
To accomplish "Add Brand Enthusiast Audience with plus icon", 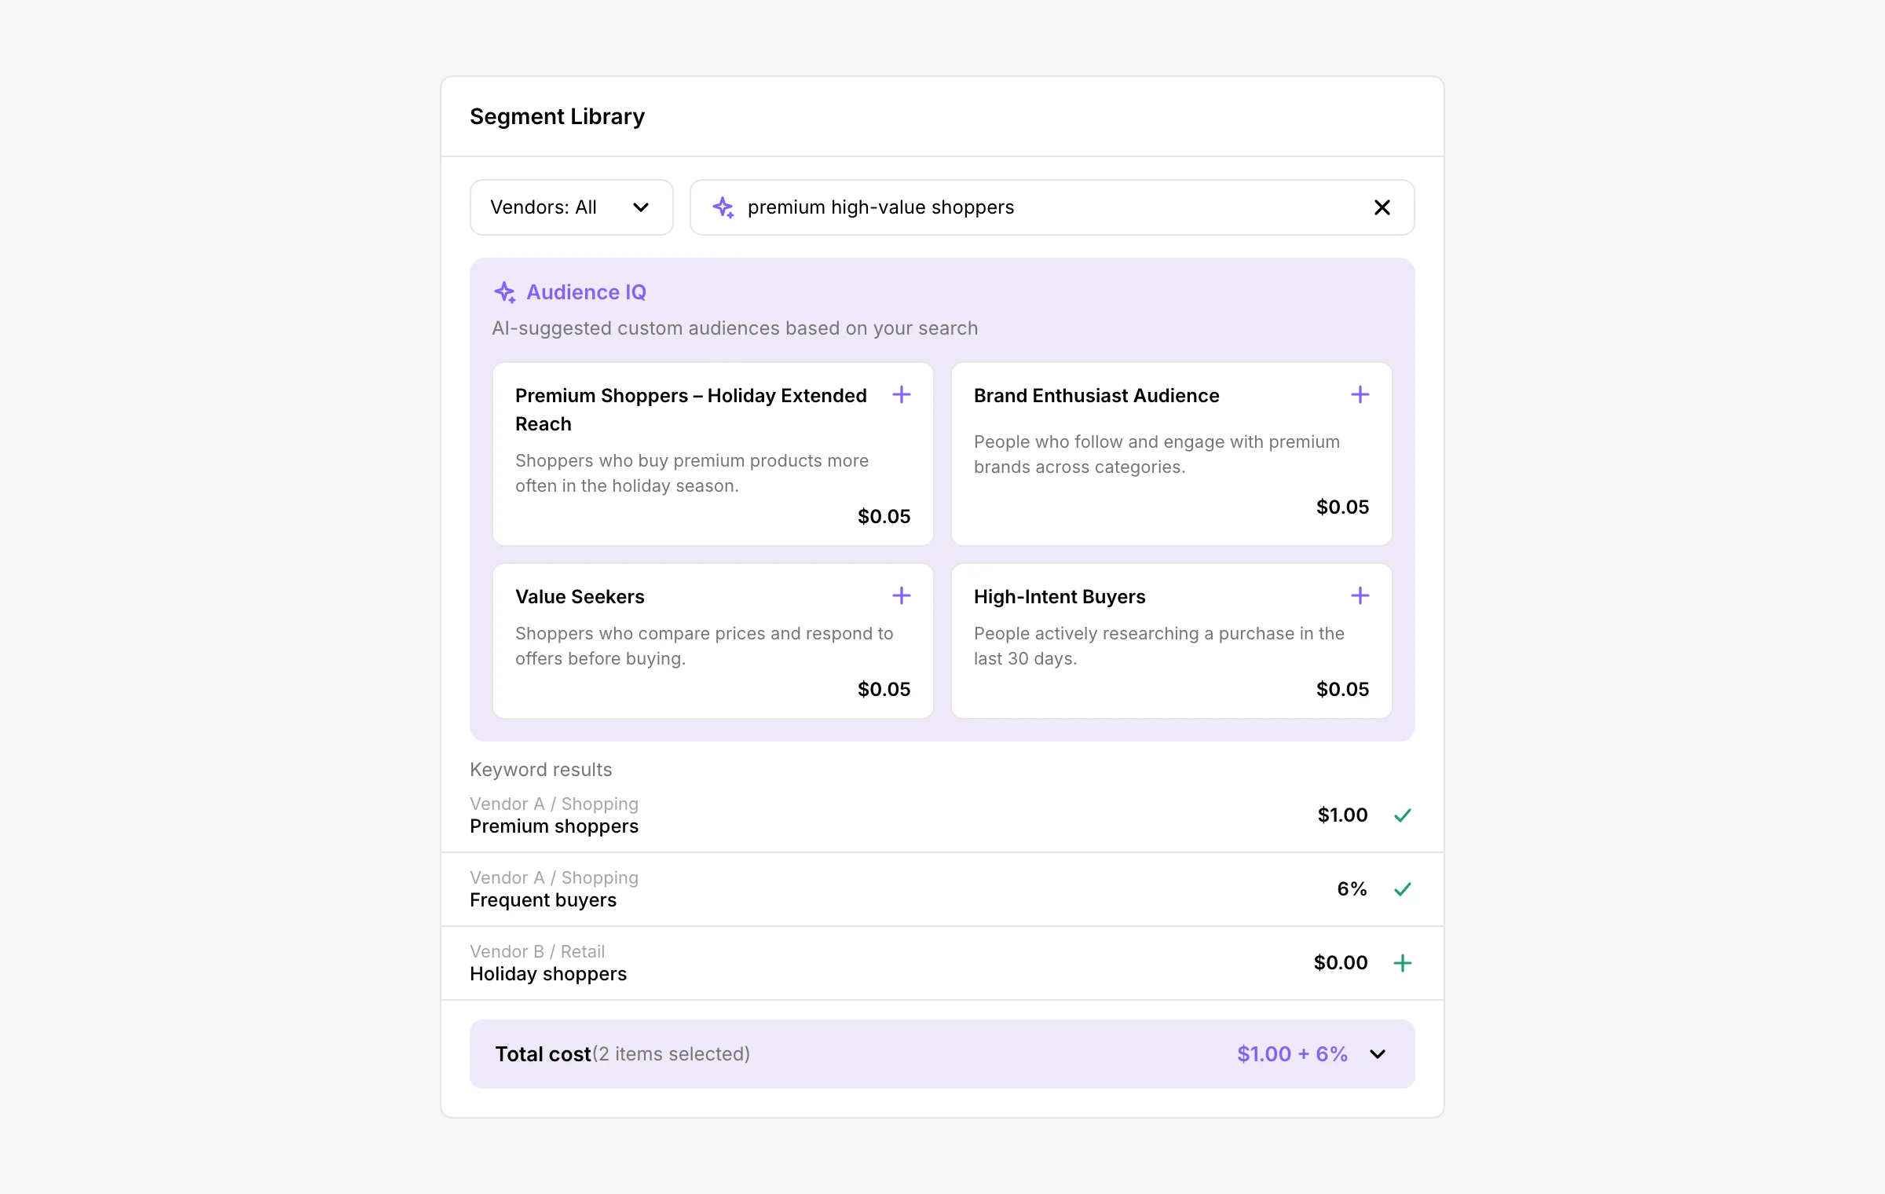I will [1360, 394].
